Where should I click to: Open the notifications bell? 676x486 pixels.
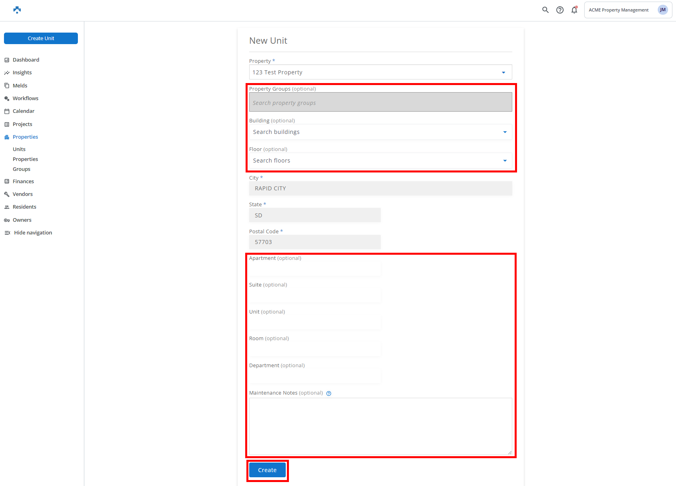pos(574,10)
